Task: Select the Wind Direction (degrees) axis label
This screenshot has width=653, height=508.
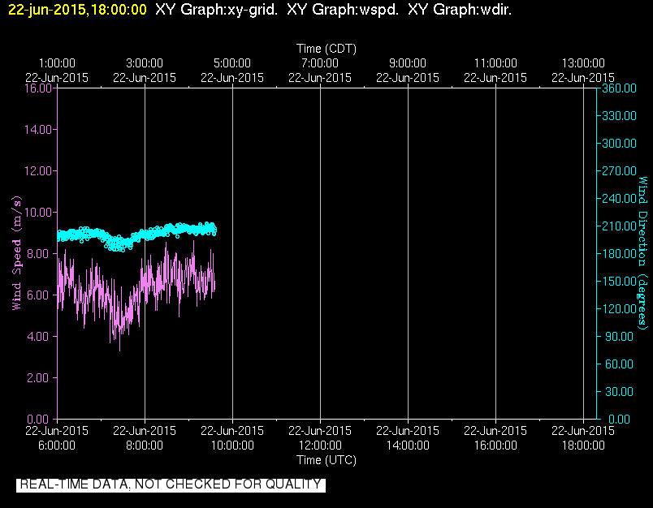Action: tap(643, 253)
